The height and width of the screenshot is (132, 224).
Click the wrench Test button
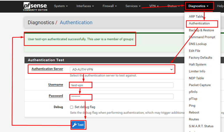click(78, 125)
